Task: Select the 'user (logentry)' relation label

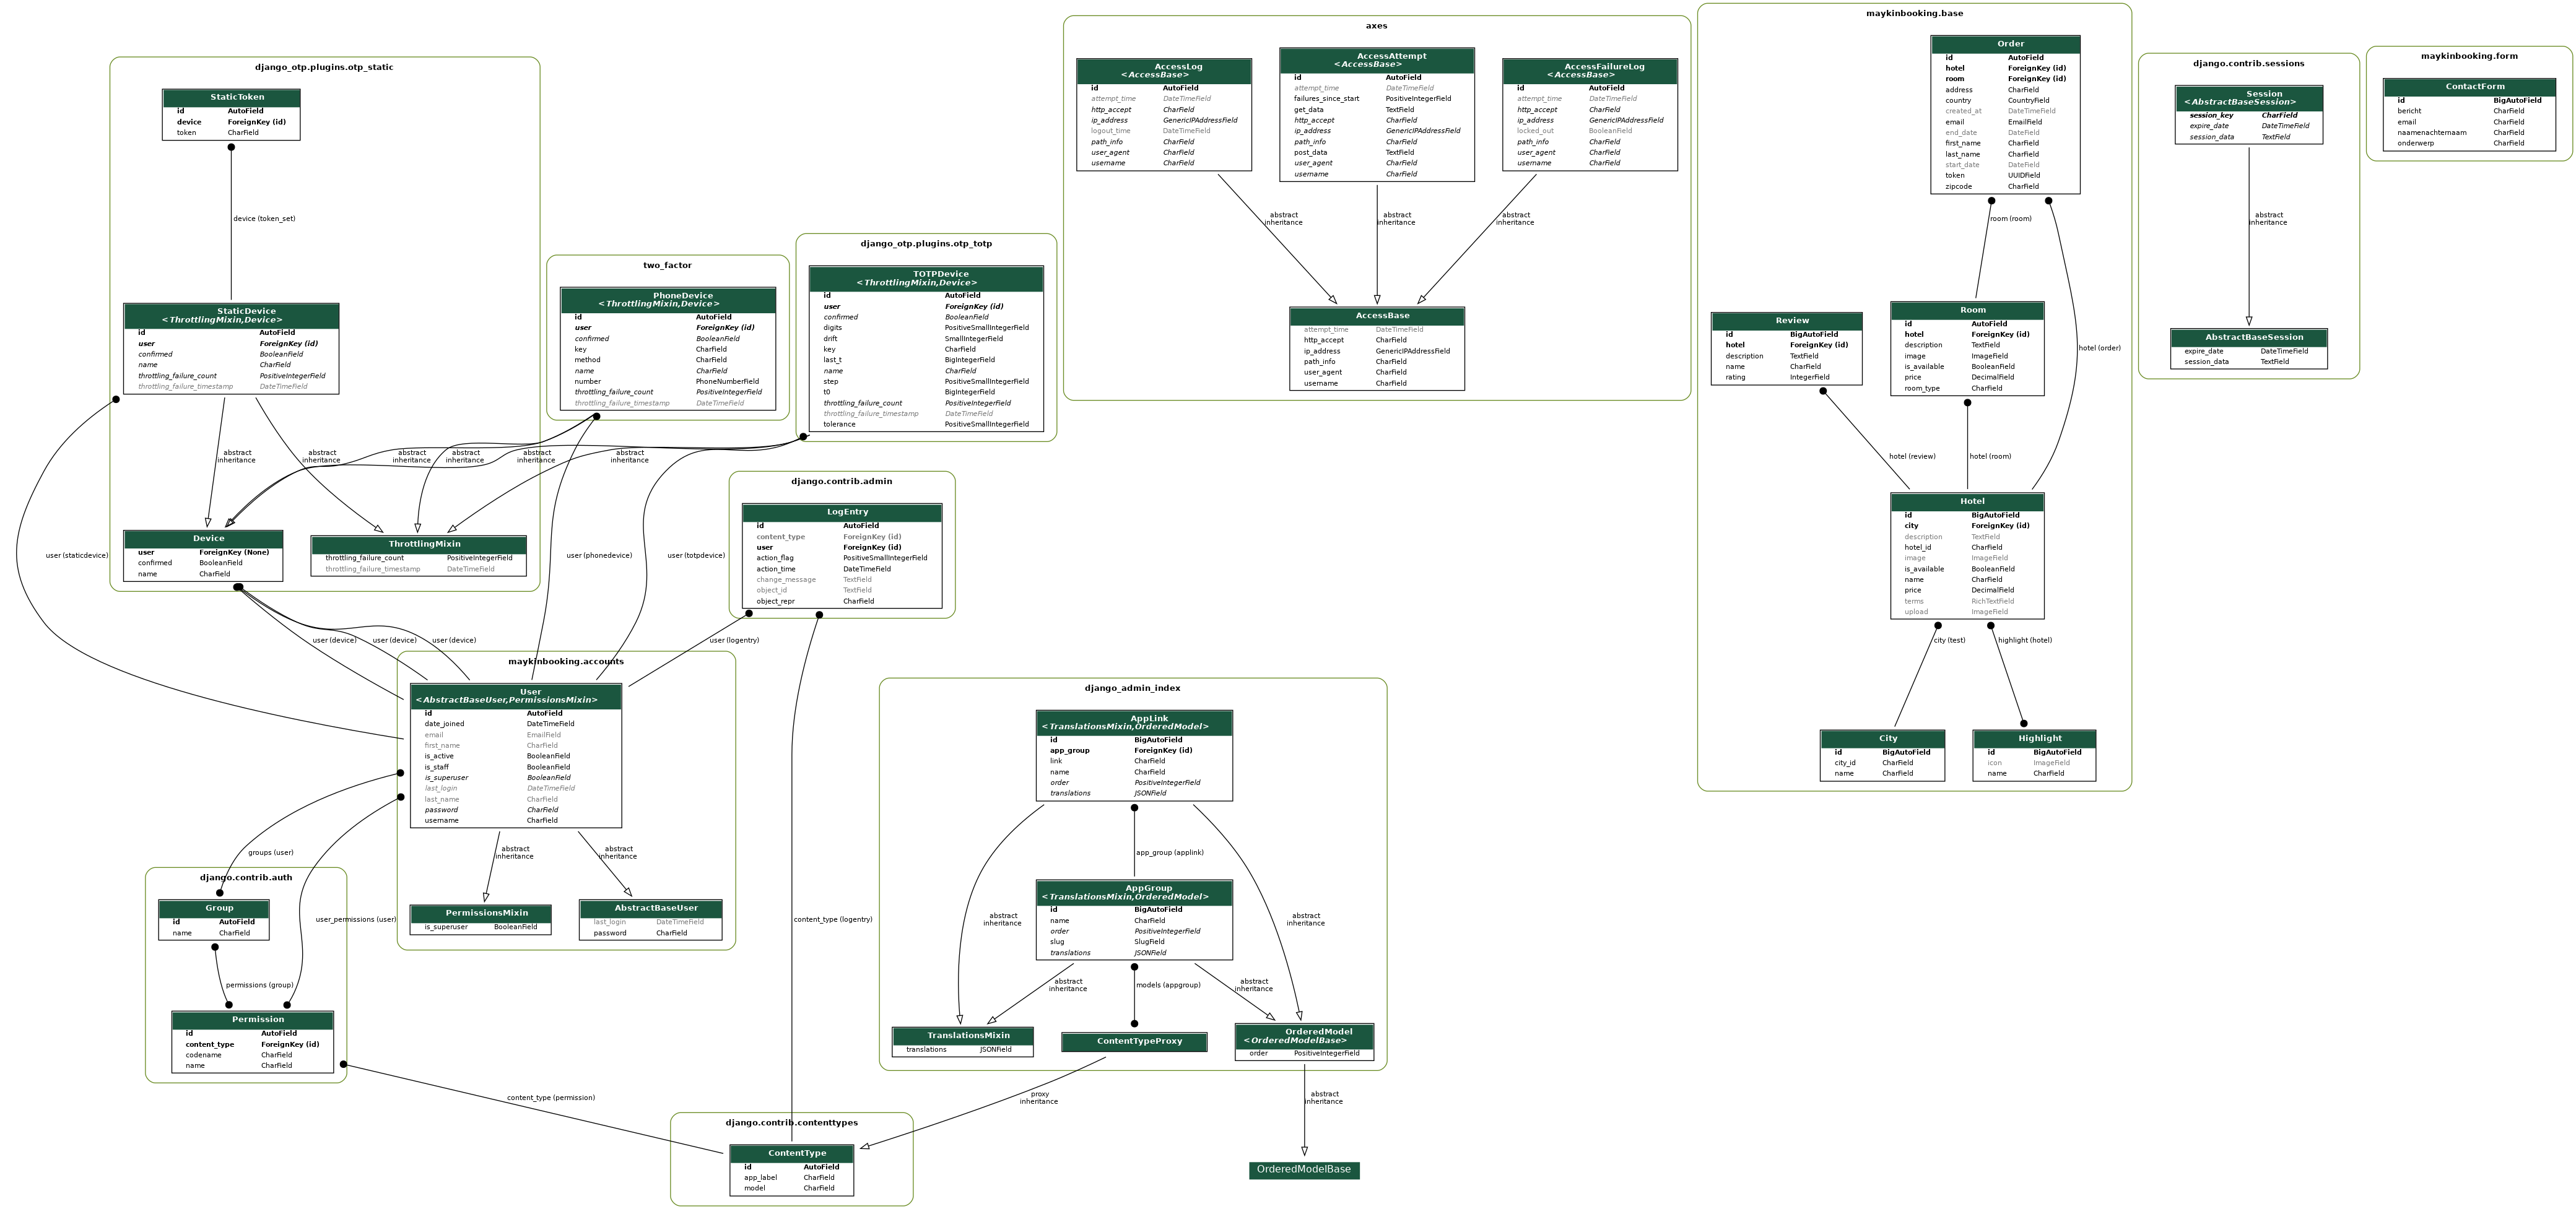Action: click(734, 641)
